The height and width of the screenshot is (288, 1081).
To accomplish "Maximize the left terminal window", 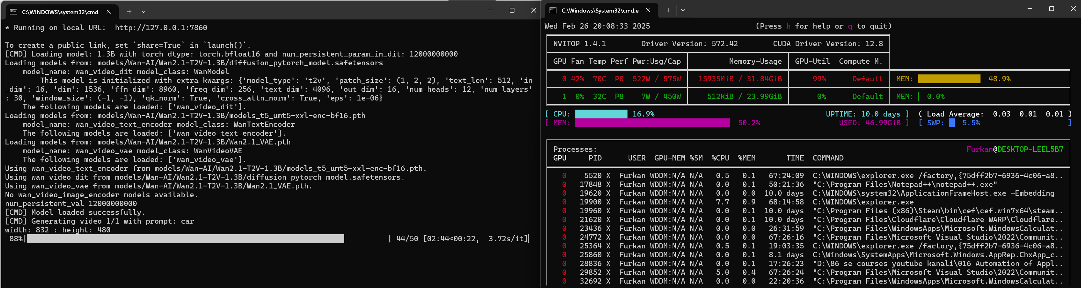I will (512, 10).
